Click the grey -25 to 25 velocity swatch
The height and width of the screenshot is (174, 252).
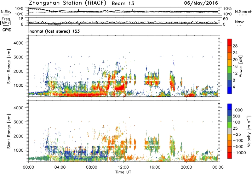point(230,131)
